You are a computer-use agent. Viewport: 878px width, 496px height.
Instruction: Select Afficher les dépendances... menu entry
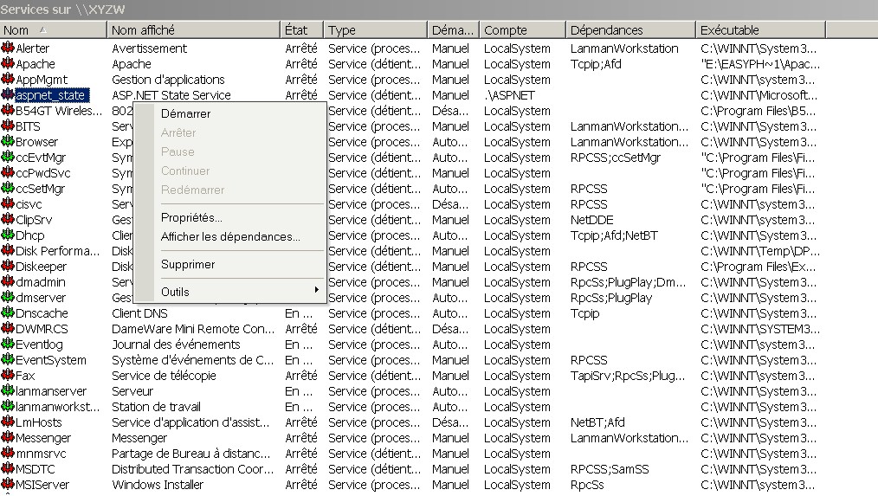pos(229,237)
